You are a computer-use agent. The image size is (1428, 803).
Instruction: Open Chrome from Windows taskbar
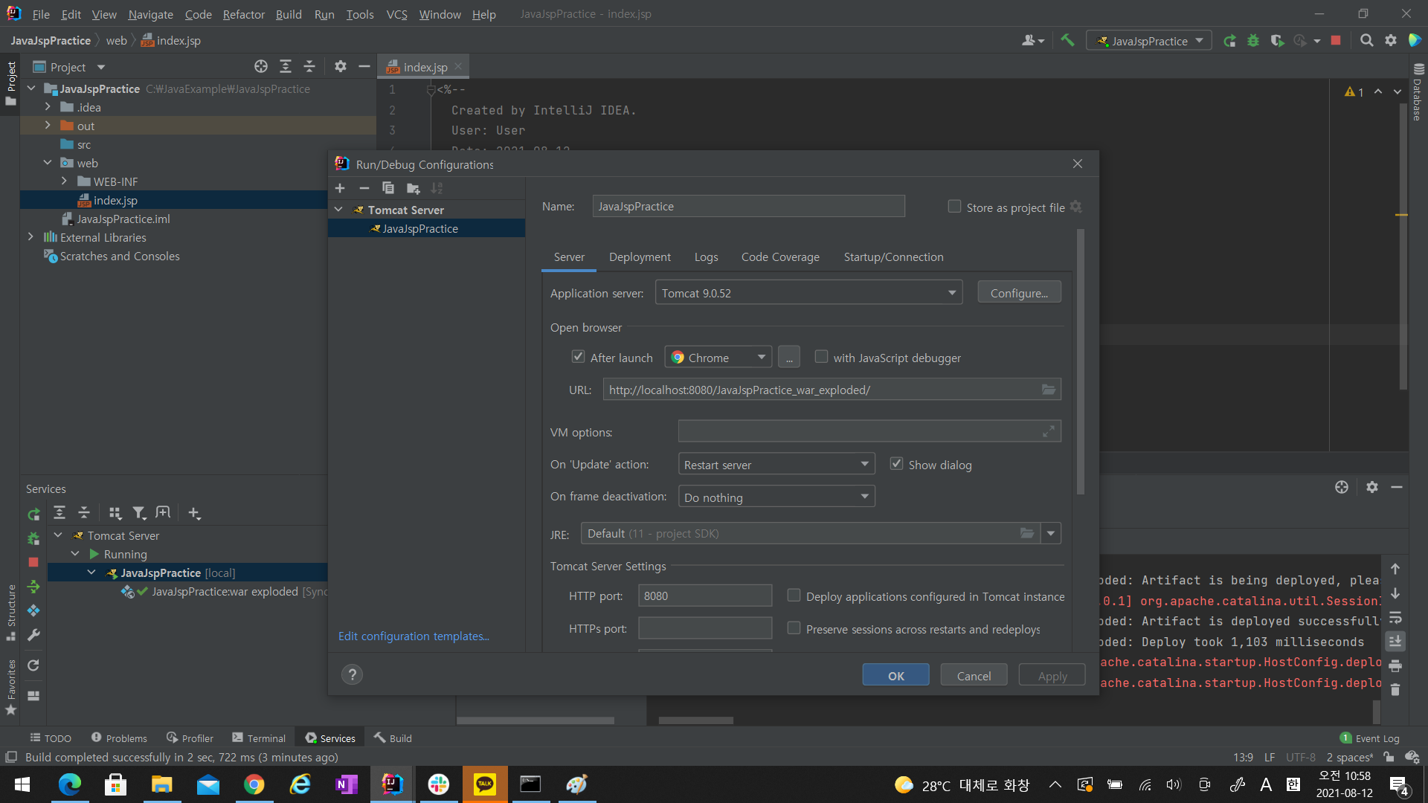coord(254,784)
